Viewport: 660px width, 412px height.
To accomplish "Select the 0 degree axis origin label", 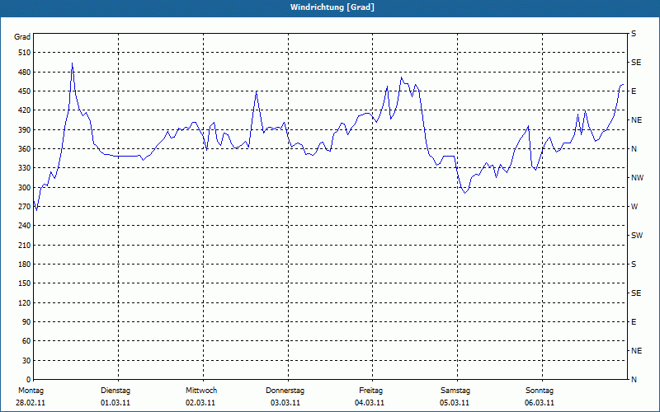I will tap(28, 380).
